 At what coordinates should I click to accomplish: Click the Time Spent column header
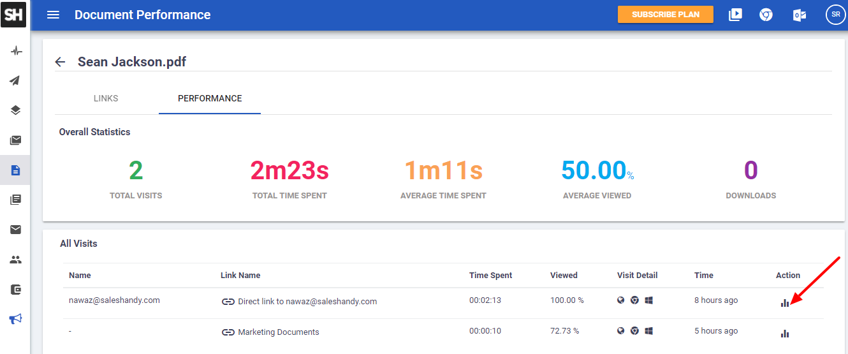click(x=491, y=276)
